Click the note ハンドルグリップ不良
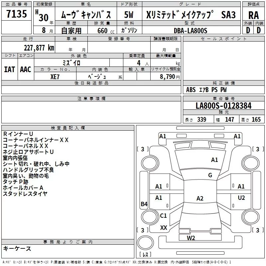The width and height of the screenshot is (266, 266). tap(28, 170)
